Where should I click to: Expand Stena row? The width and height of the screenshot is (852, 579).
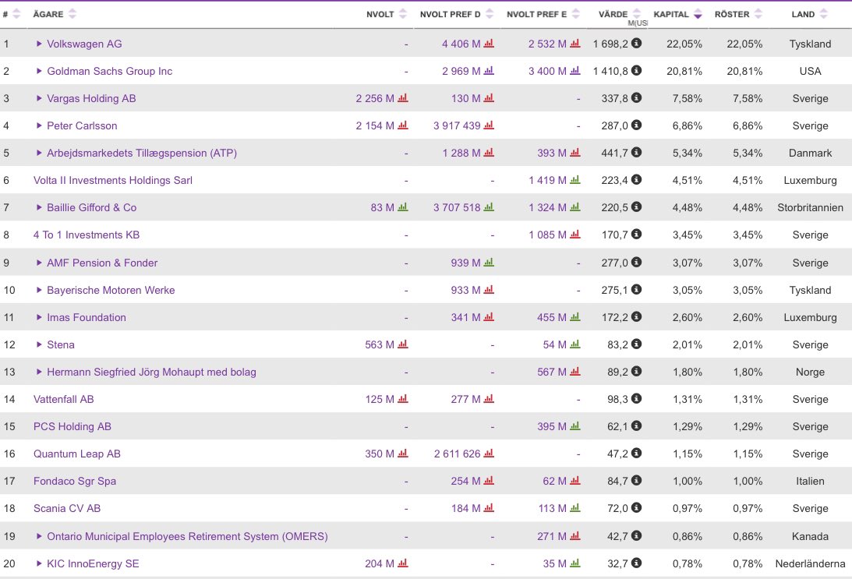tap(39, 344)
